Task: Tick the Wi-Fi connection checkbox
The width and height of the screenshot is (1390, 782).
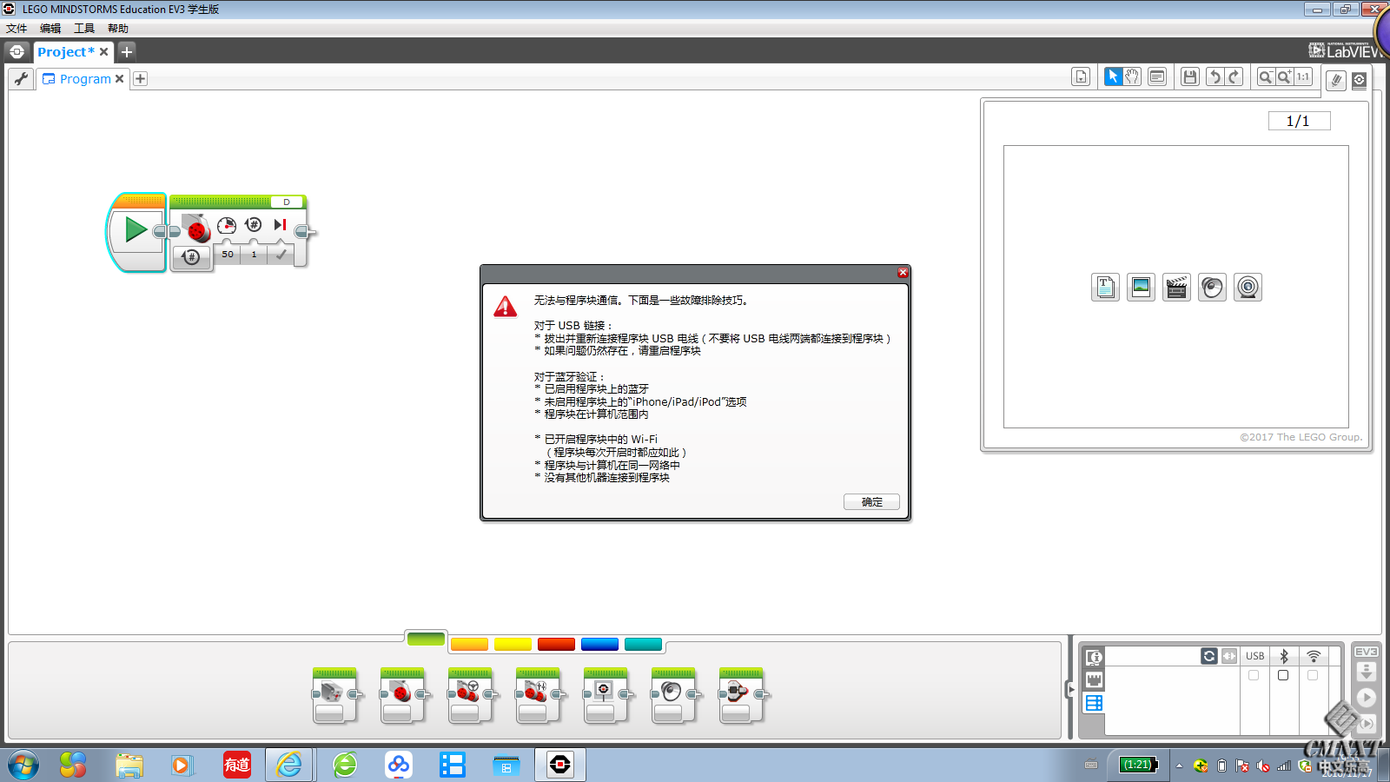Action: (1313, 675)
